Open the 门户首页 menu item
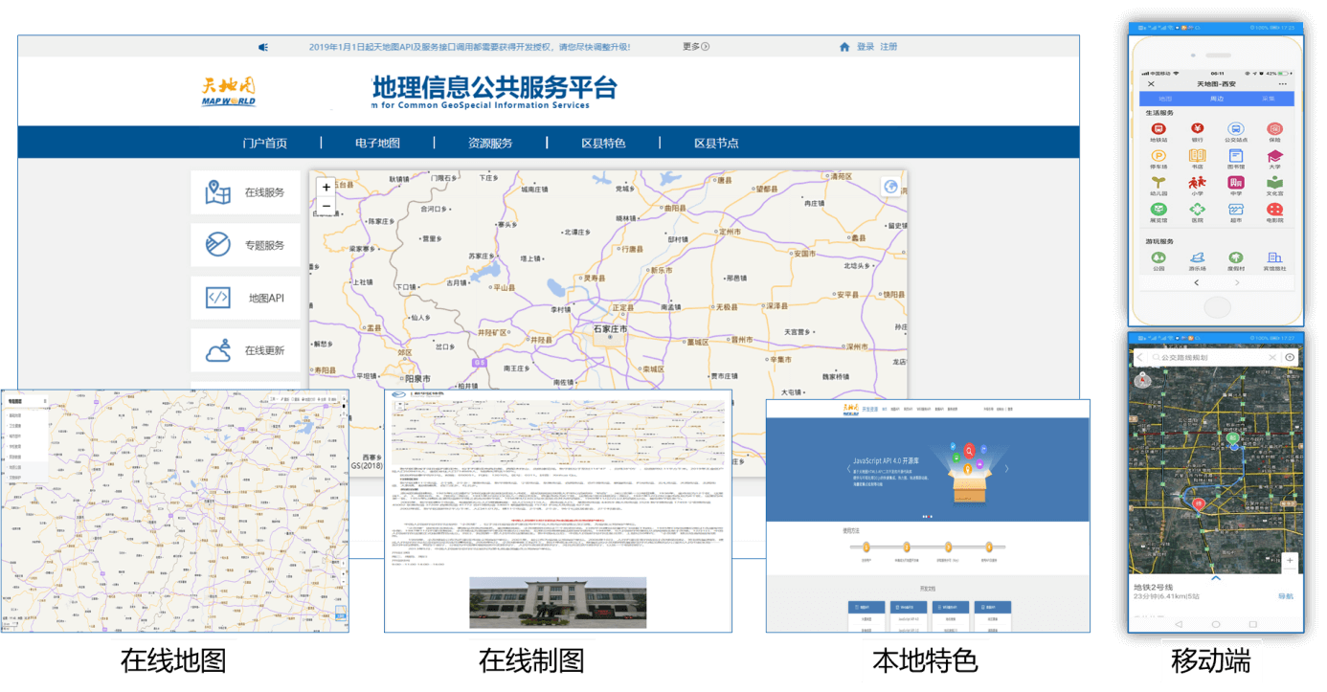1327x692 pixels. point(265,144)
